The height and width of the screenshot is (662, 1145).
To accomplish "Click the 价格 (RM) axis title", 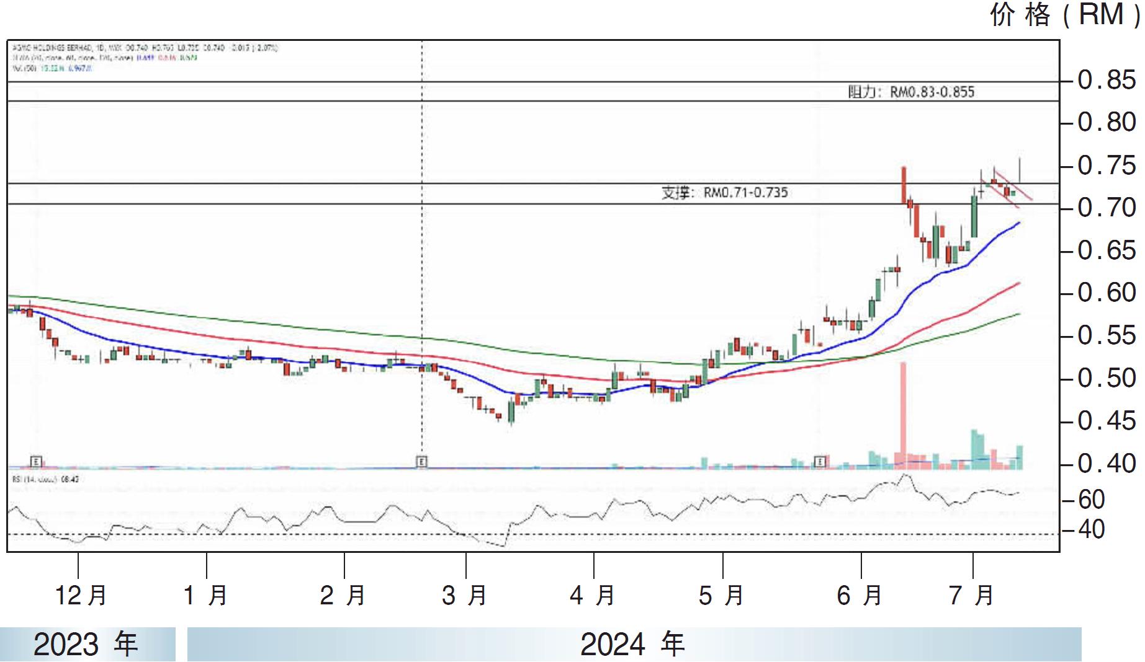I will click(1065, 14).
